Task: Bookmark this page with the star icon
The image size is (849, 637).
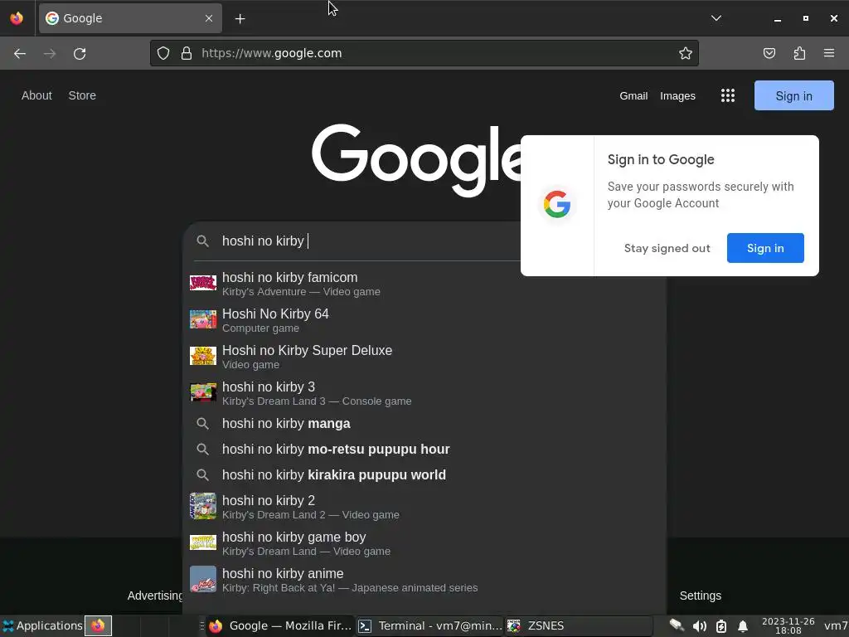Action: tap(686, 53)
